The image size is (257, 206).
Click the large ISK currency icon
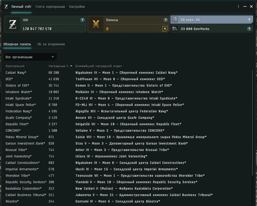(13, 24)
